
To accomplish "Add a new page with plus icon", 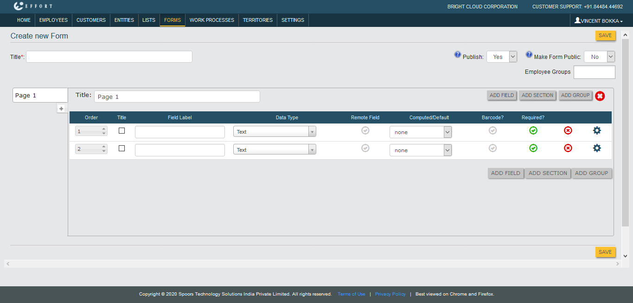I will [x=61, y=108].
